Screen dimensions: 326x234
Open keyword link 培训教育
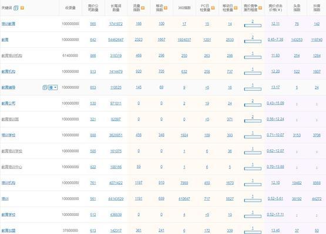8,24
